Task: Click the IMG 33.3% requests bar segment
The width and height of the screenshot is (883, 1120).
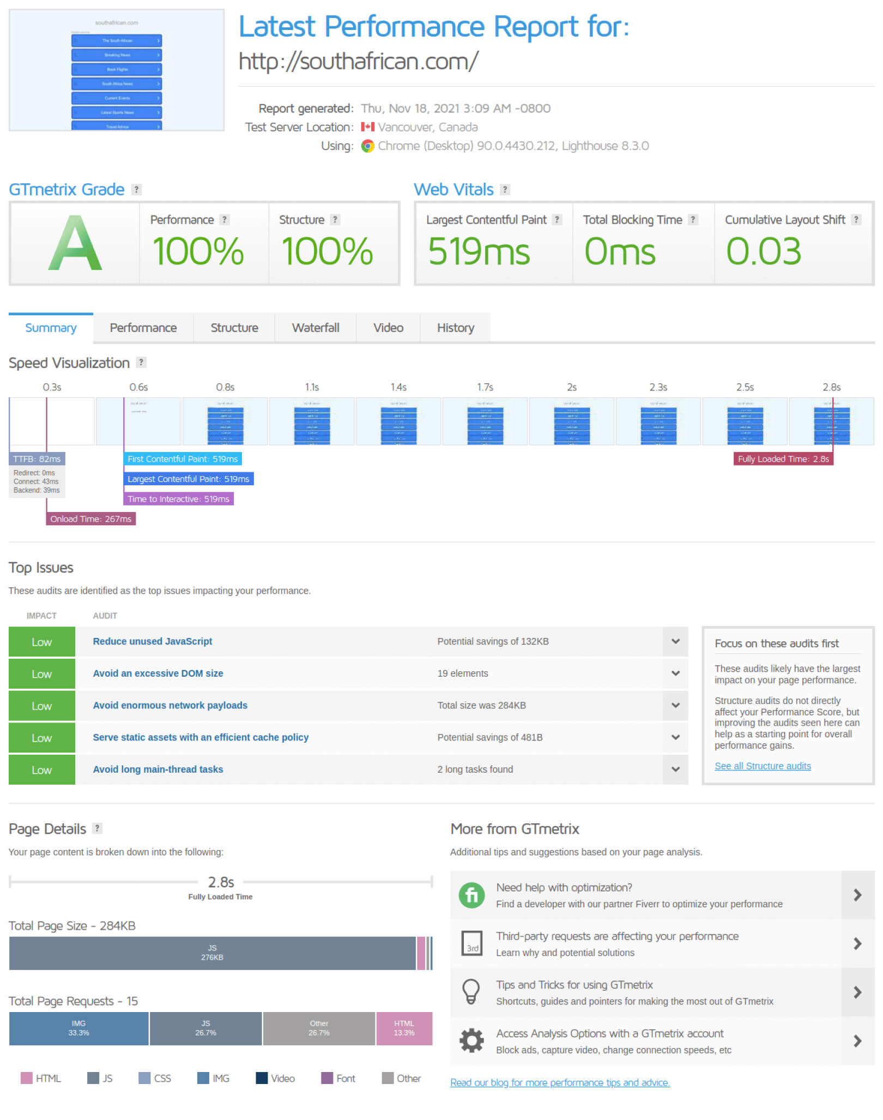Action: [78, 1028]
